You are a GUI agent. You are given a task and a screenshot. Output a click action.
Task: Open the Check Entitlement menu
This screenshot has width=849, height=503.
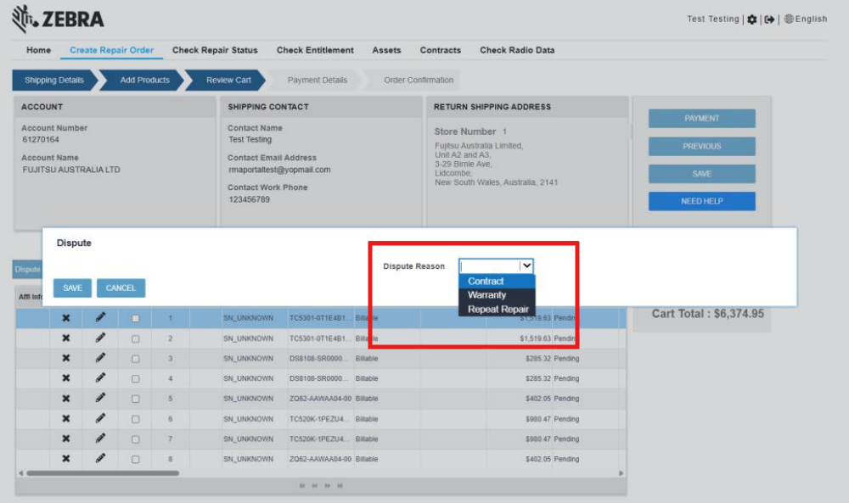click(x=315, y=50)
